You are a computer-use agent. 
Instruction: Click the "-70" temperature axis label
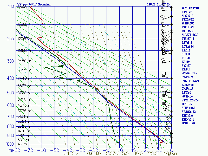[29, 150]
